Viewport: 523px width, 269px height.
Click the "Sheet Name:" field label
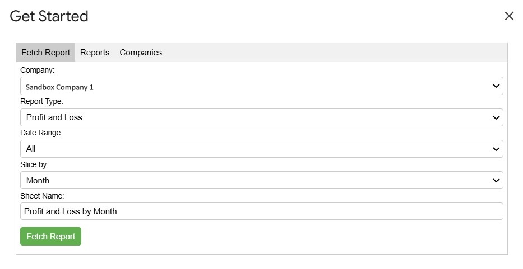coord(42,196)
